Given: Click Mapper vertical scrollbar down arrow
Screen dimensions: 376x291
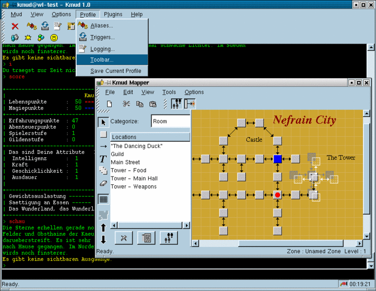Looking at the screenshot, I should (x=366, y=237).
